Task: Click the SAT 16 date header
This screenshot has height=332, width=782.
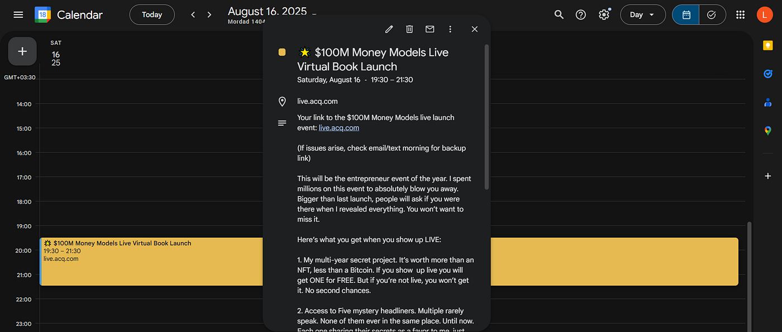Action: [x=56, y=54]
